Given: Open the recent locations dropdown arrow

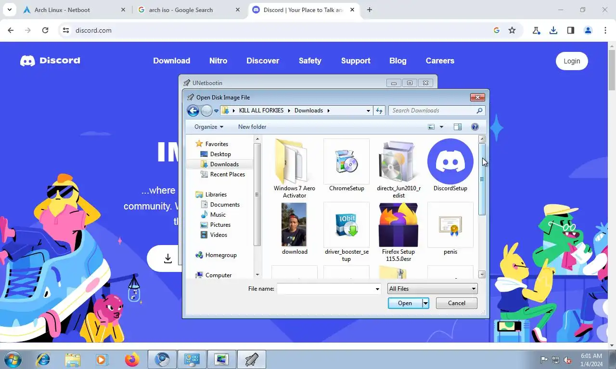Looking at the screenshot, I should [x=216, y=111].
